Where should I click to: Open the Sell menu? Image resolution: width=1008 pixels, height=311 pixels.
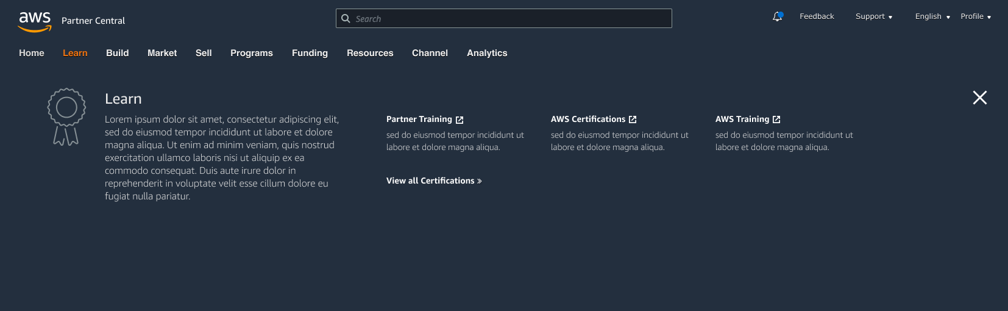[x=204, y=53]
